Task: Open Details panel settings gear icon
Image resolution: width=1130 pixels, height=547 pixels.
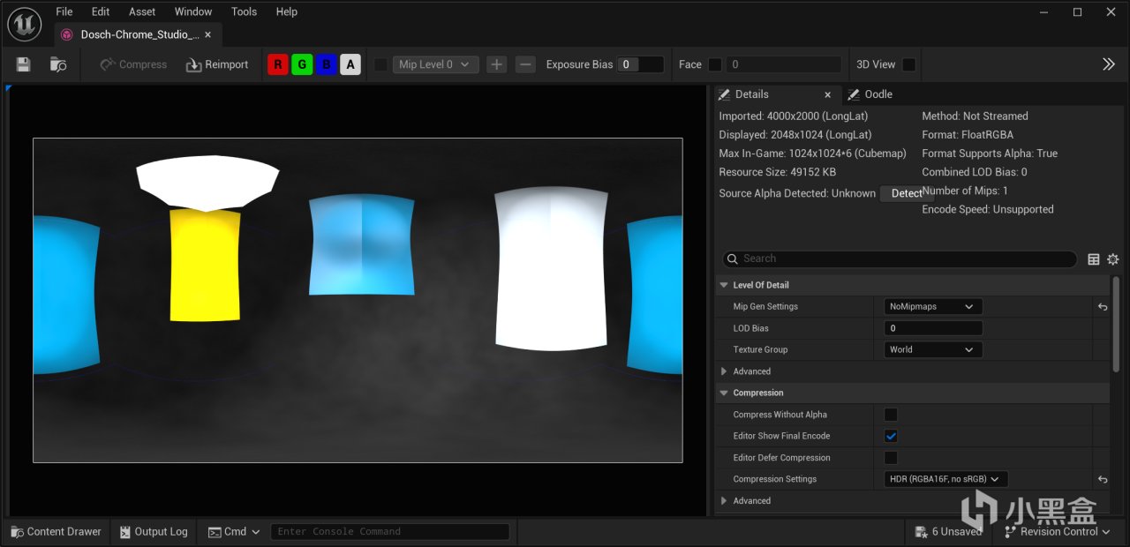Action: 1112,259
